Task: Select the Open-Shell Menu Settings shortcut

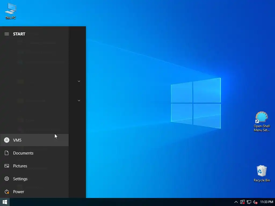Action: pos(262,122)
